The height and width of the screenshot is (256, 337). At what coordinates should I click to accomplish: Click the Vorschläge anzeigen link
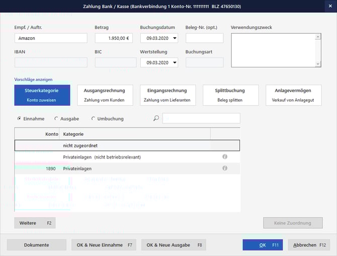click(x=33, y=79)
